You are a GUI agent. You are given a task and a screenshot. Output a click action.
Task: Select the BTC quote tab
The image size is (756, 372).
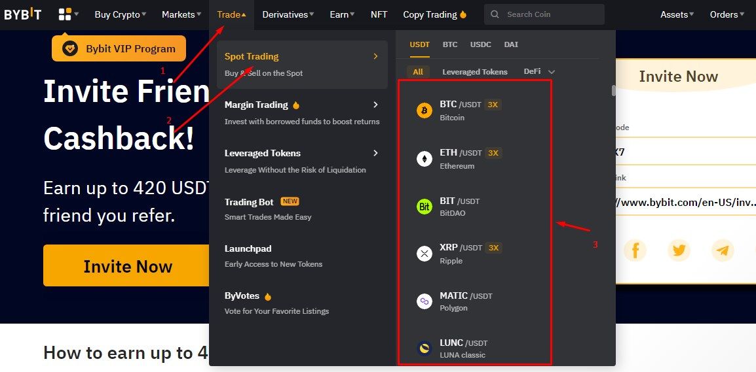coord(450,44)
